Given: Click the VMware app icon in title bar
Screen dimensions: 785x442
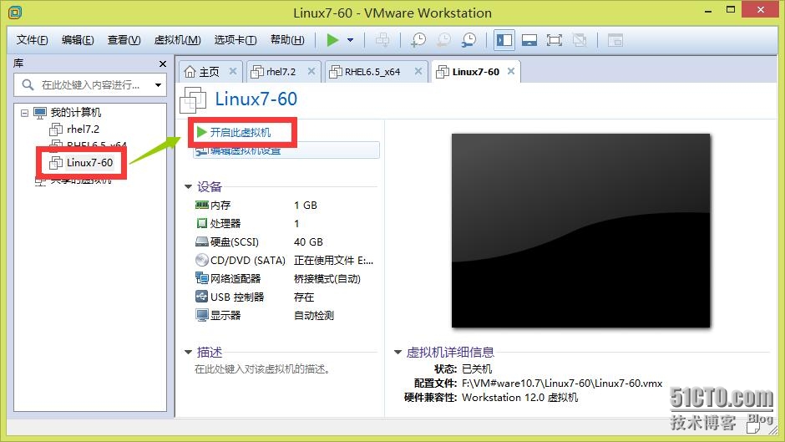Looking at the screenshot, I should coord(15,13).
